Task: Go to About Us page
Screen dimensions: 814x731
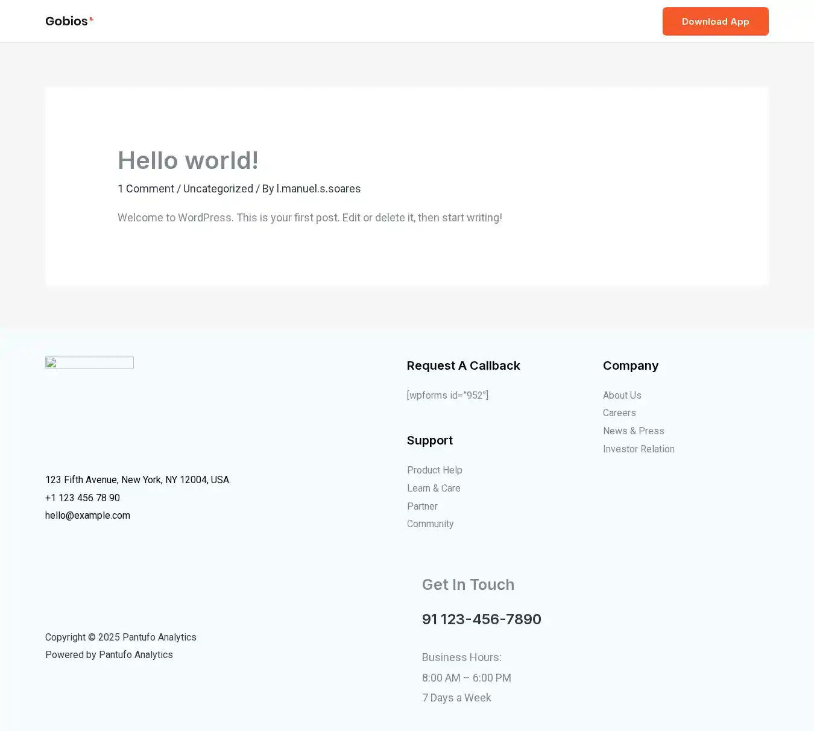Action: click(x=622, y=395)
